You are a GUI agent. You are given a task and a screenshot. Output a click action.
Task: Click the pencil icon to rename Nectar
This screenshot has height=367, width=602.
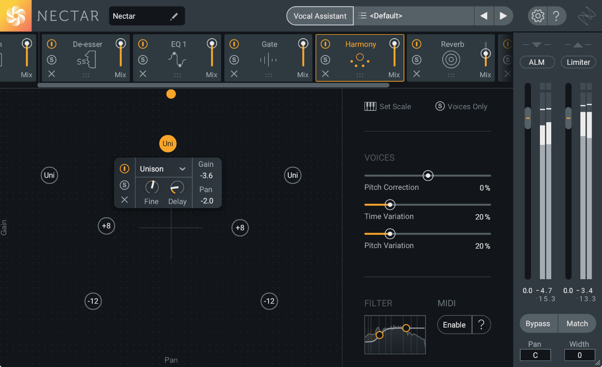pos(174,16)
